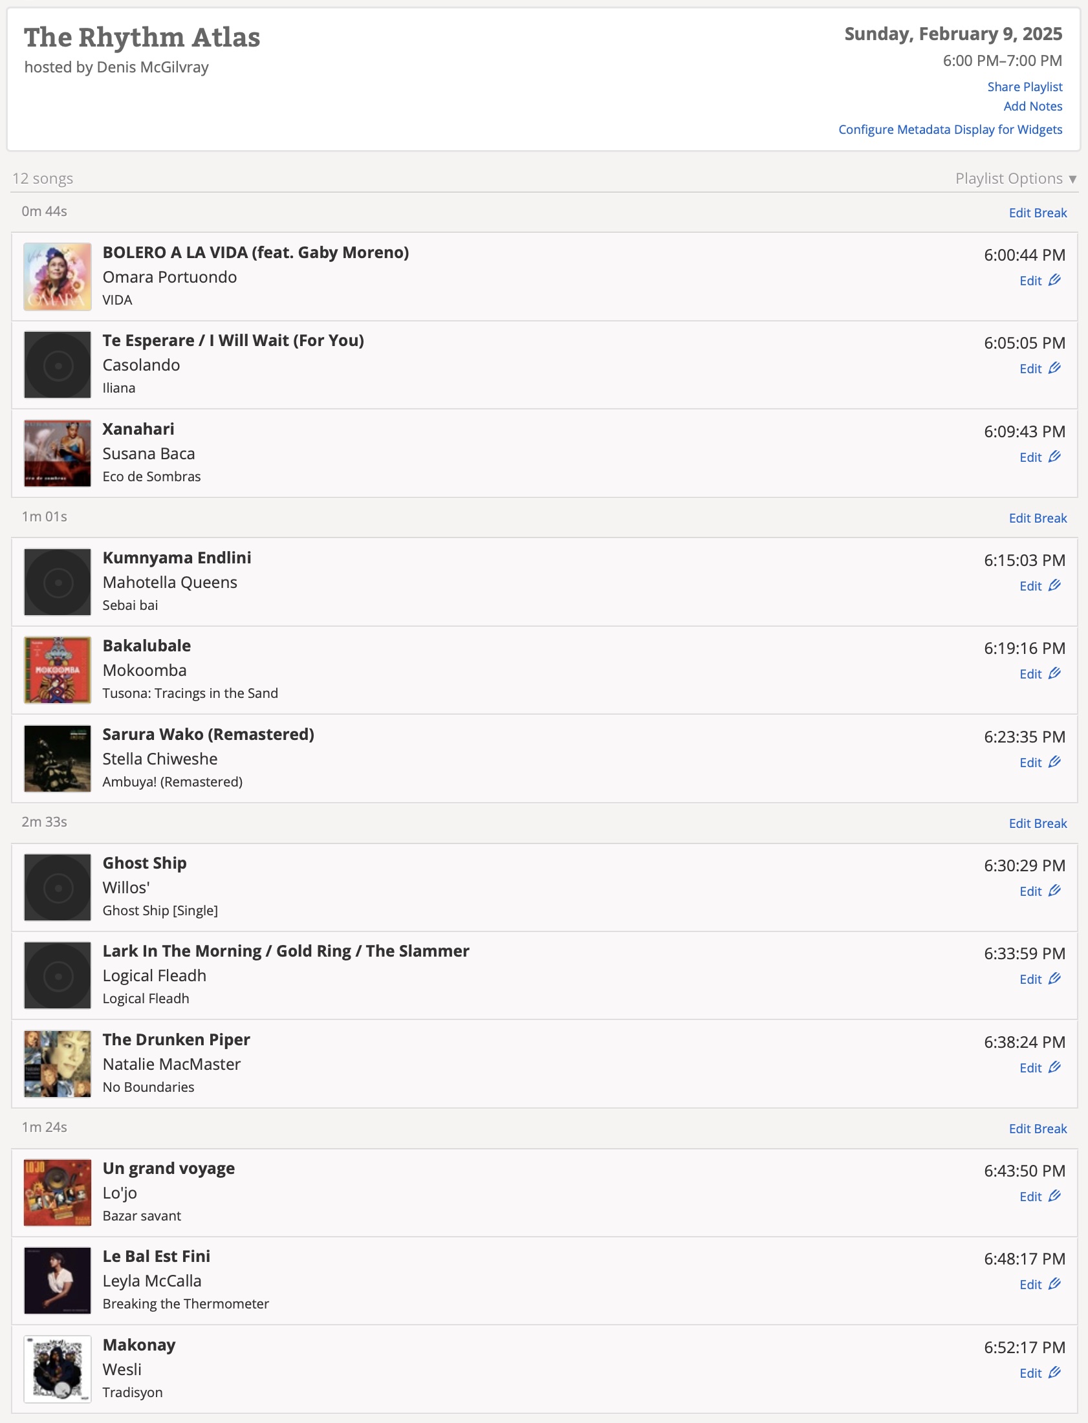Screen dimensions: 1088x1423
Task: Open Configure Metadata Display for Widgets
Action: [x=950, y=129]
